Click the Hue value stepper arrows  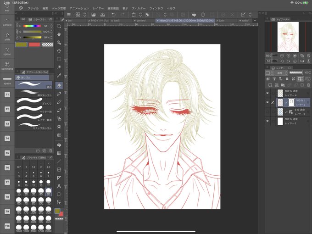[x=51, y=26]
